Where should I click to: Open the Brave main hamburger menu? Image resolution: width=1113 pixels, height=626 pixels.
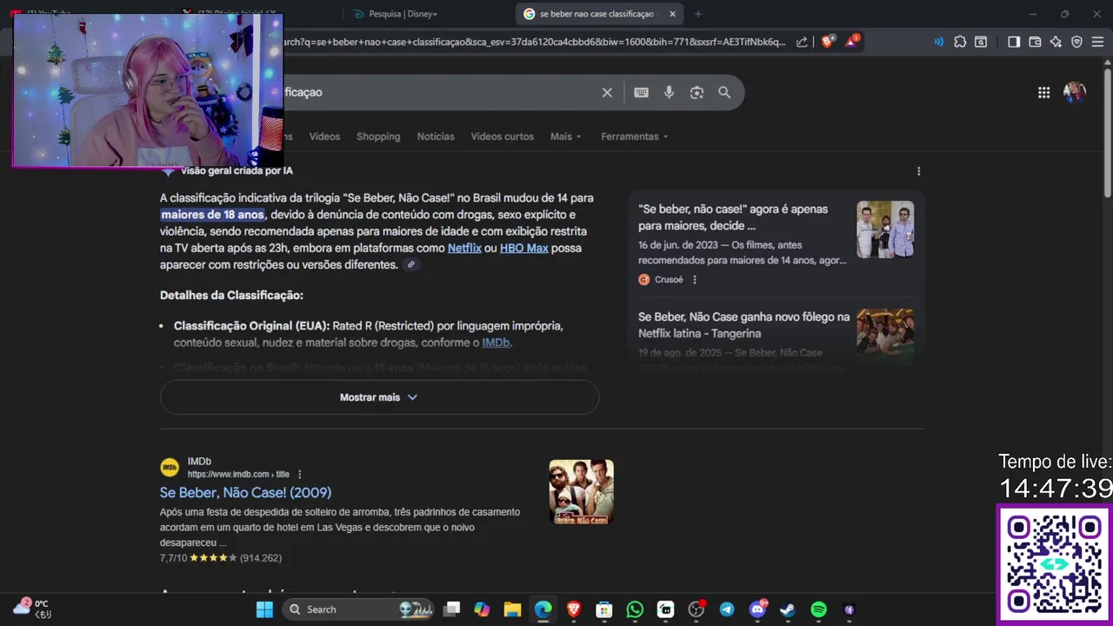(x=1098, y=42)
